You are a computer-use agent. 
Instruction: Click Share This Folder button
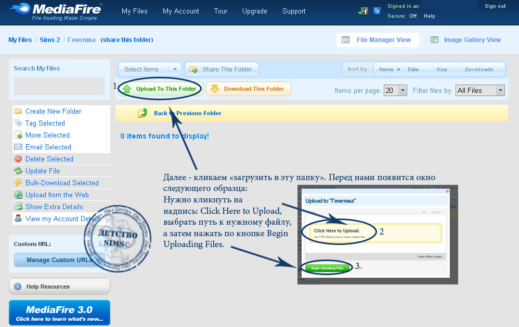tap(222, 70)
